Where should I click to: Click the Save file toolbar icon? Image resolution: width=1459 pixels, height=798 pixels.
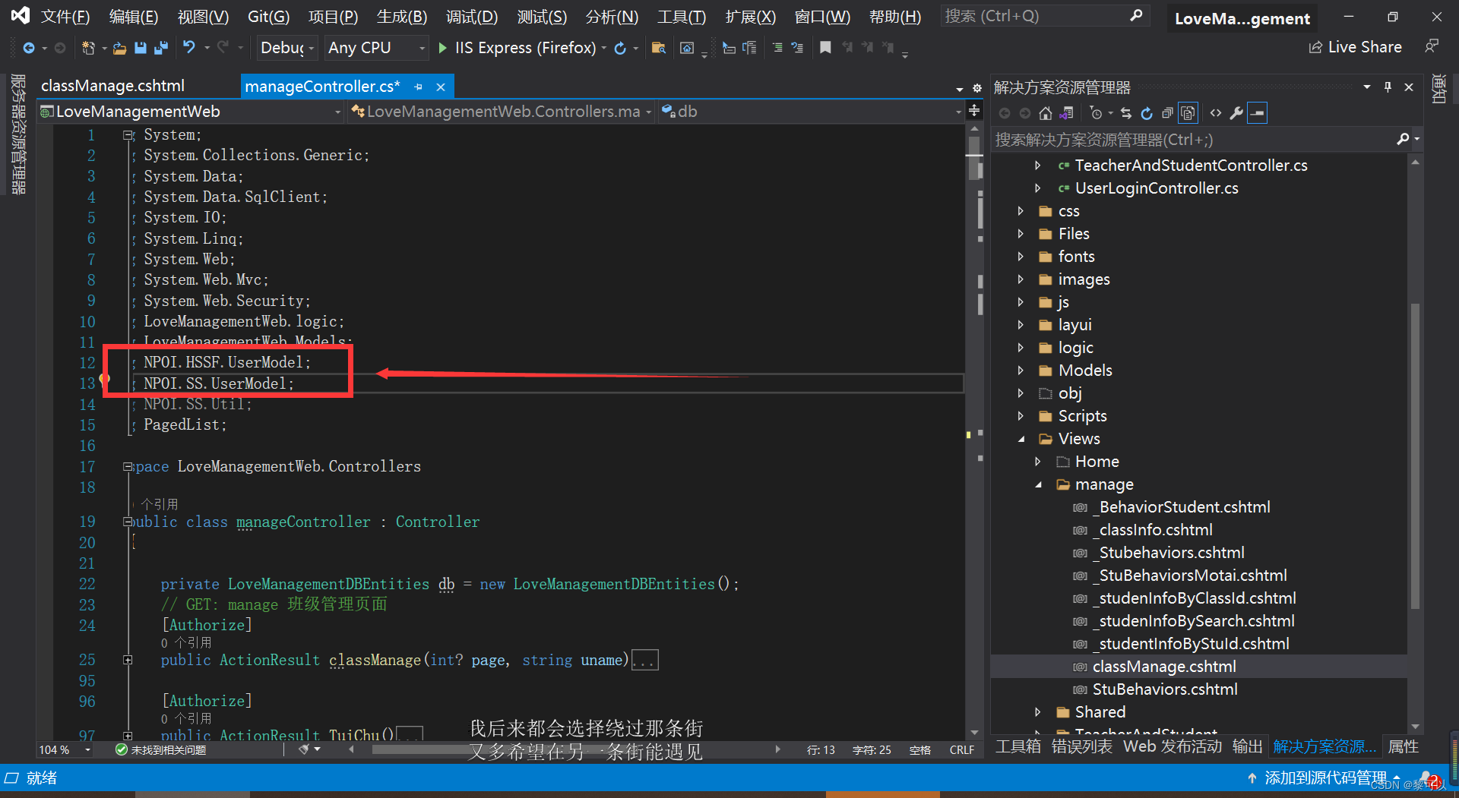(x=141, y=48)
